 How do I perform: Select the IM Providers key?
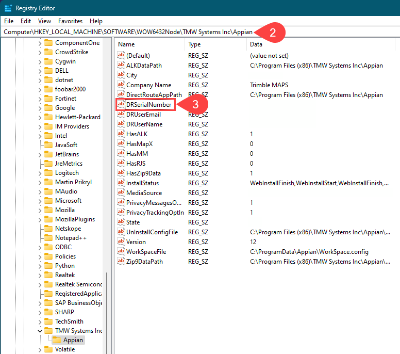[x=72, y=126]
